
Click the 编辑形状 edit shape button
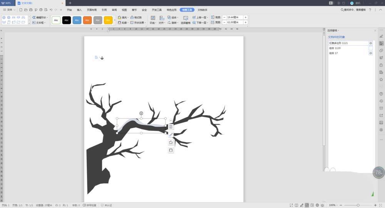point(40,18)
